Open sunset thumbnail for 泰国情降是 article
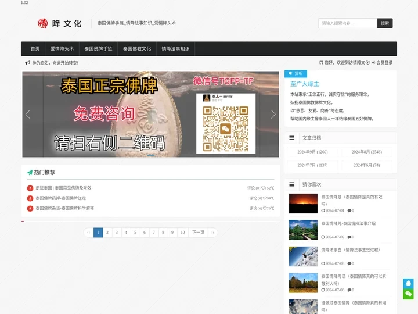 [x=303, y=204]
